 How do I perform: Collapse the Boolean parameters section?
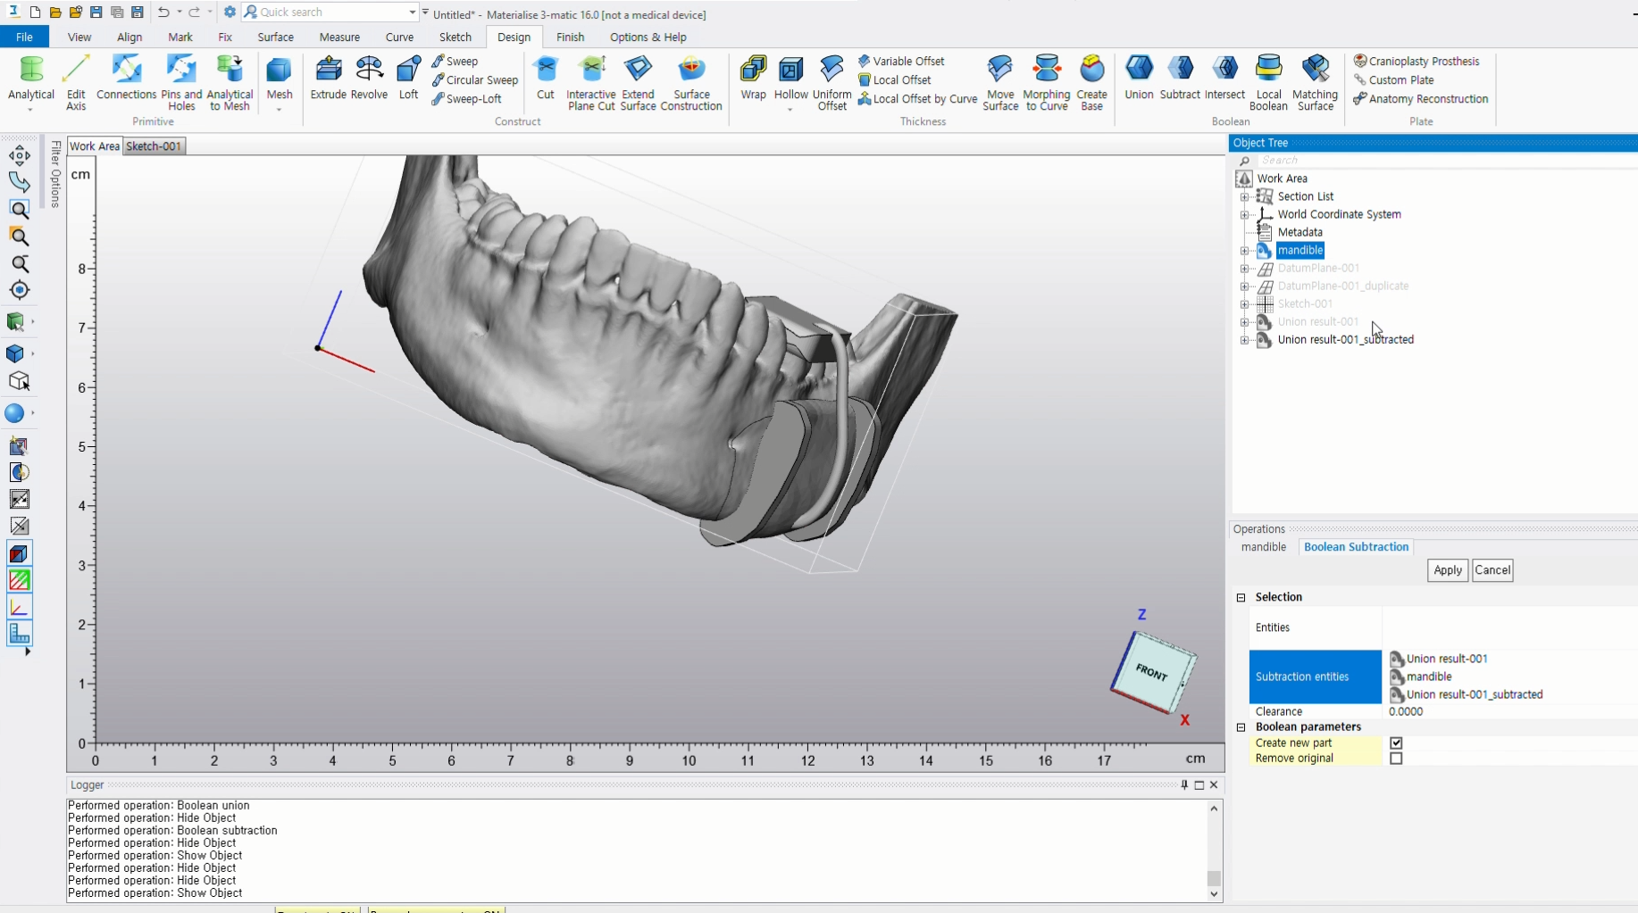(x=1241, y=727)
